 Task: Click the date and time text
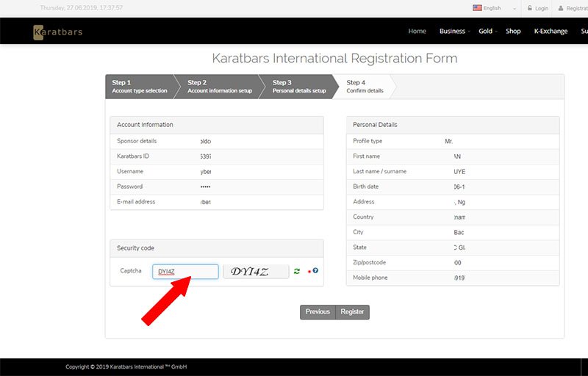point(81,8)
